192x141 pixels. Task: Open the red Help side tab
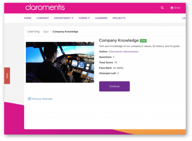click(7, 76)
